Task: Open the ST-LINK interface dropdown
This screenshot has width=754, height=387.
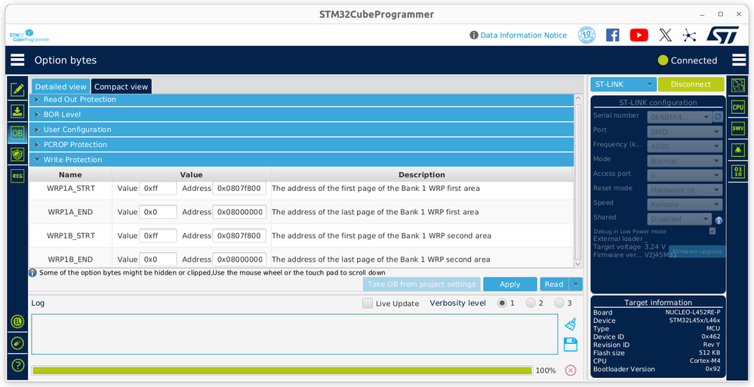Action: (x=623, y=84)
